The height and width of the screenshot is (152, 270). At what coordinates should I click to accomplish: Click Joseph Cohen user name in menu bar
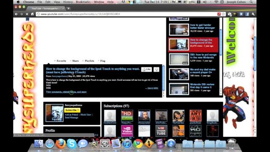tap(236, 2)
